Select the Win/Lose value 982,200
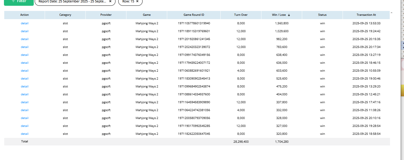This screenshot has height=160, width=404. coord(282,39)
